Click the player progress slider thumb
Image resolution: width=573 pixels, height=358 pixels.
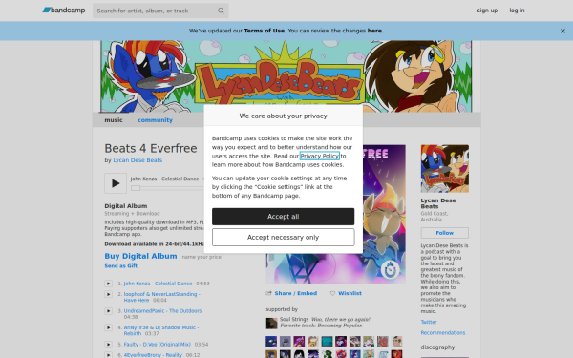[x=136, y=188]
